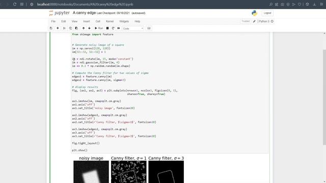Click the browser heart bookmark icon
Image resolution: width=326 pixels, height=183 pixels.
click(x=300, y=4)
